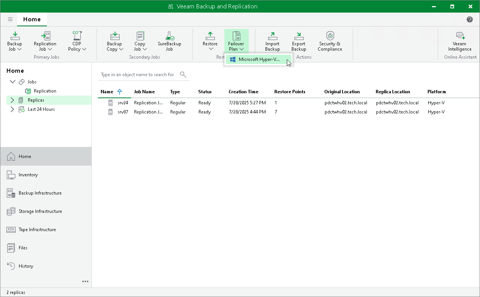Click the Windows logo beside Microsoft Hyper-V
480x297 pixels.
233,59
